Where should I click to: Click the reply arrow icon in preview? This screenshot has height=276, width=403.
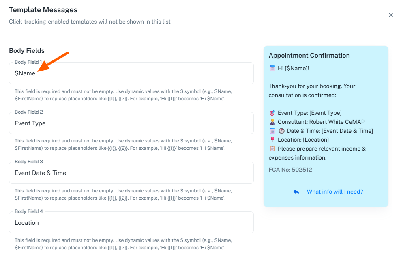(296, 192)
